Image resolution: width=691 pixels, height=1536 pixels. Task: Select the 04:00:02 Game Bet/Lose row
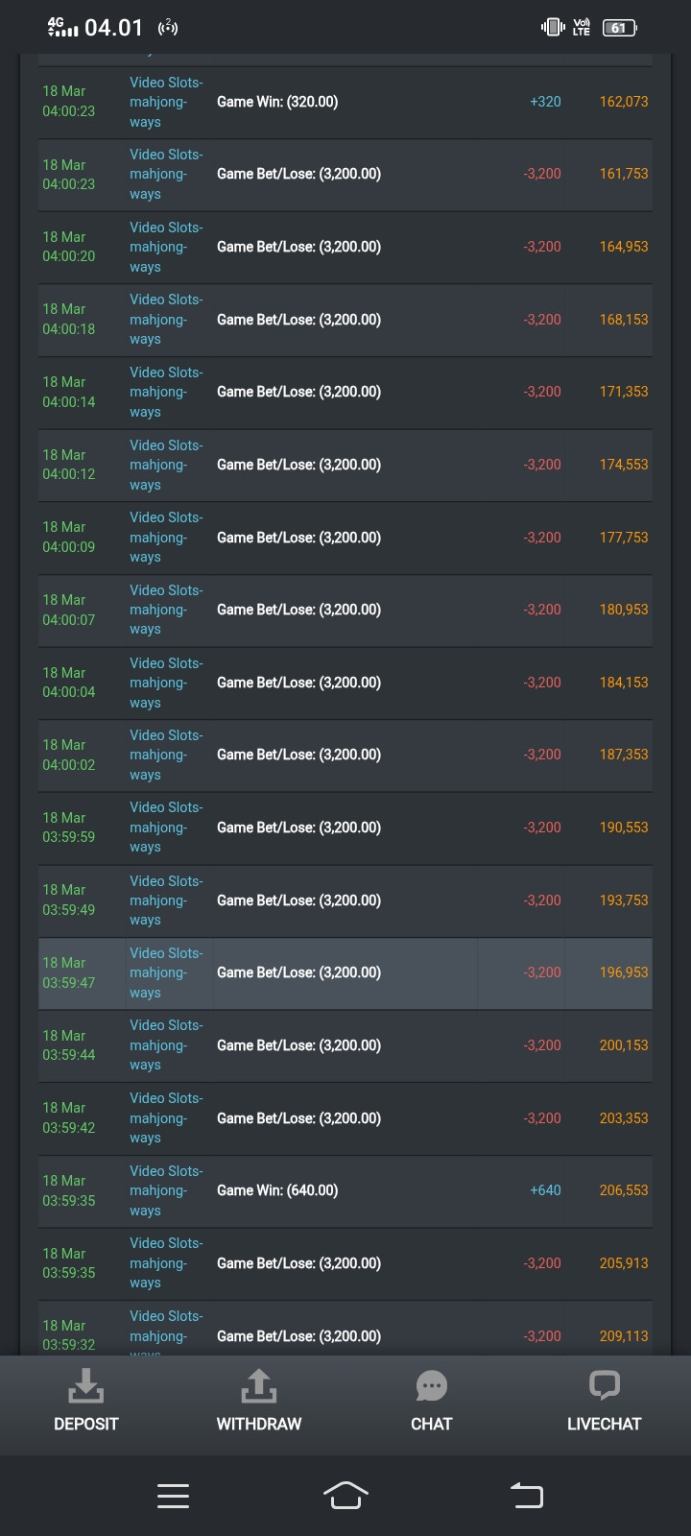tap(345, 756)
